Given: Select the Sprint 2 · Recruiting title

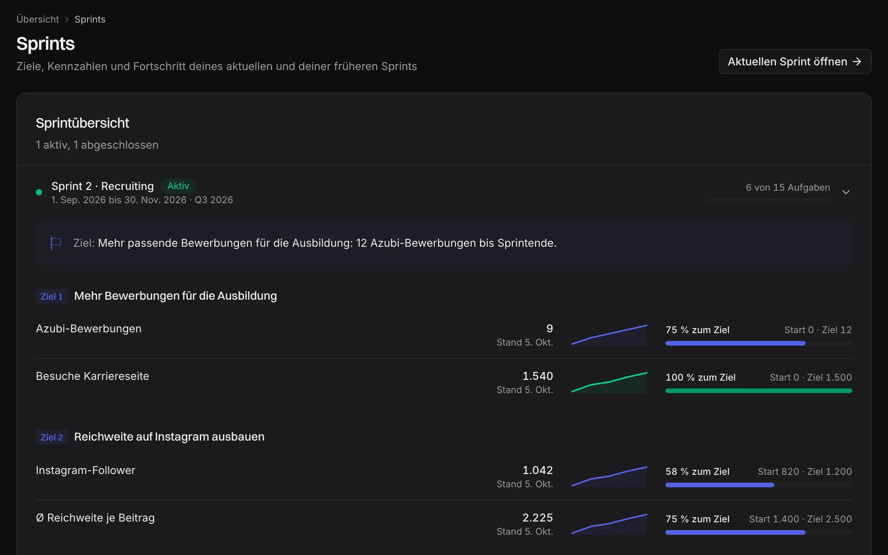Looking at the screenshot, I should [102, 186].
